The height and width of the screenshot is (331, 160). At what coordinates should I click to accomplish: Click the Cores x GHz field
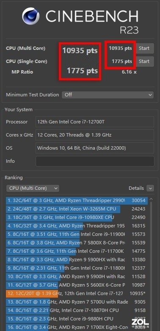click(x=95, y=135)
